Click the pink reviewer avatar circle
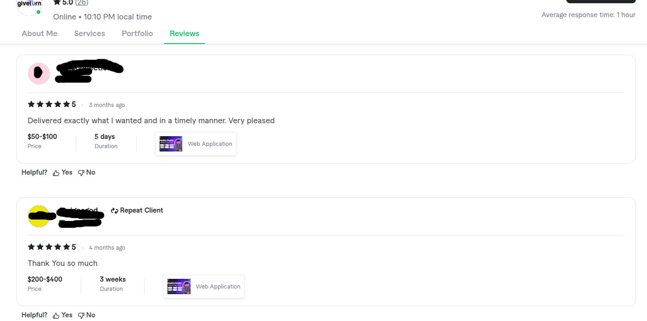Viewport: 647px width, 321px height. click(39, 74)
